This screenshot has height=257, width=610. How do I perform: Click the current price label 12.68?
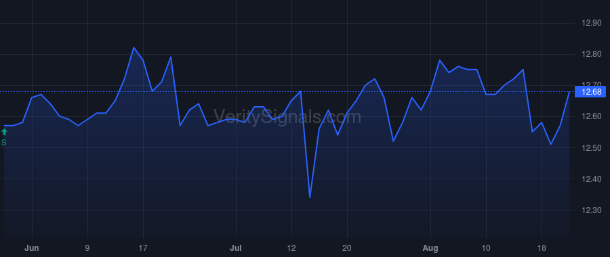click(x=591, y=92)
